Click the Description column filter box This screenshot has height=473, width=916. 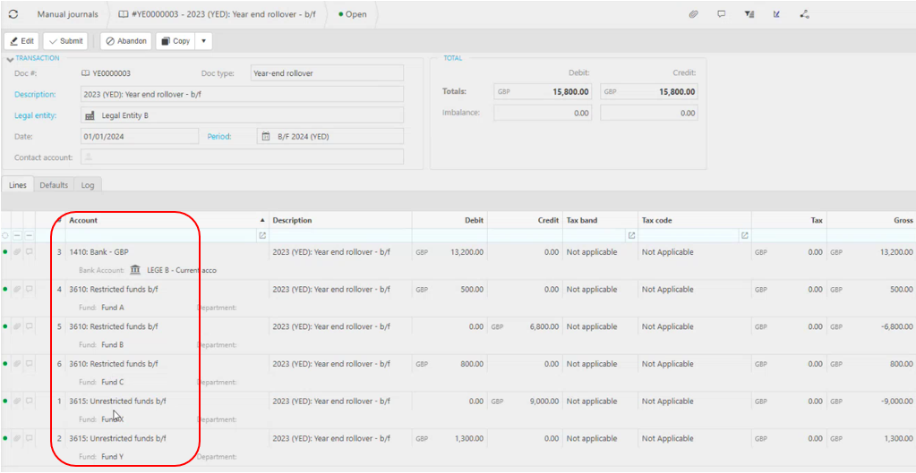(340, 236)
